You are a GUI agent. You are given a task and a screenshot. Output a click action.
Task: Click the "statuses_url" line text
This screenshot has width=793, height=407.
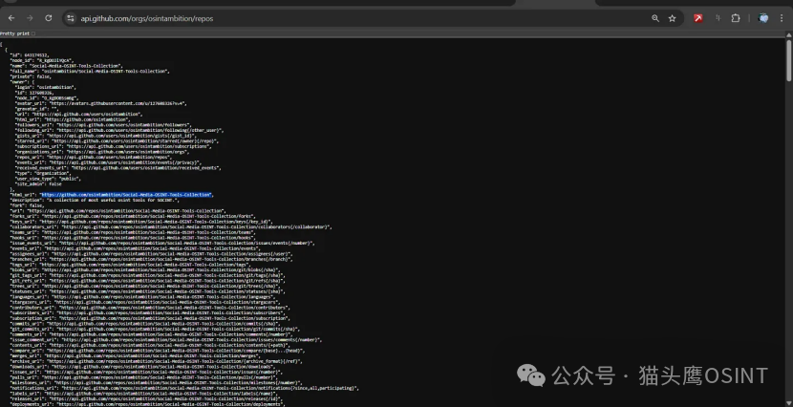(x=148, y=291)
